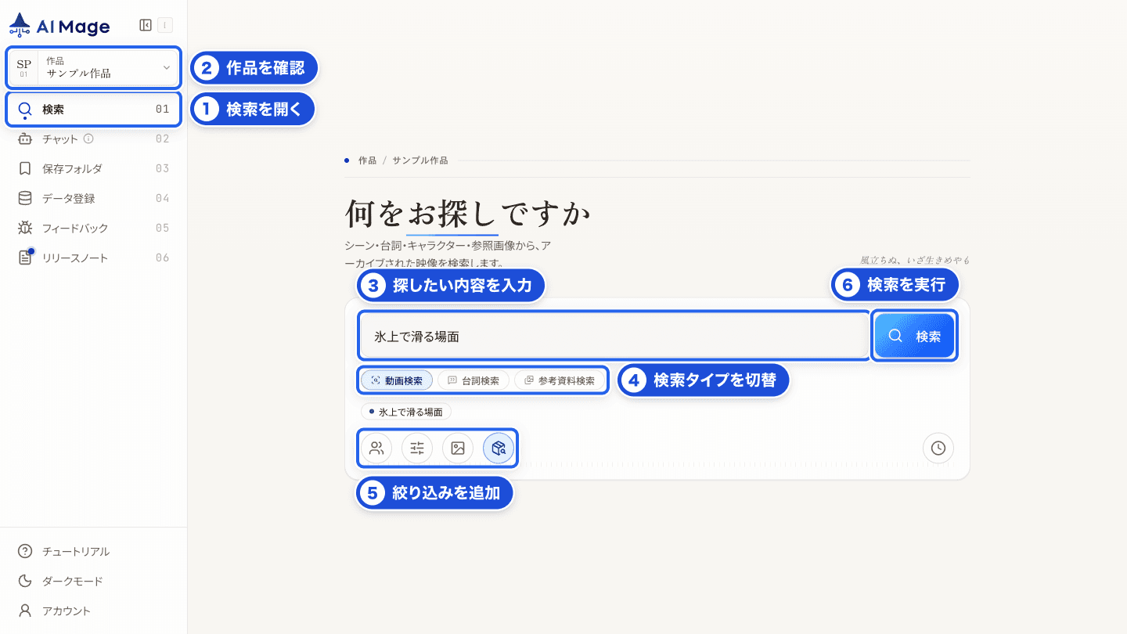The image size is (1127, 634).
Task: Open 検索 in the sidebar
Action: pyautogui.click(x=94, y=110)
